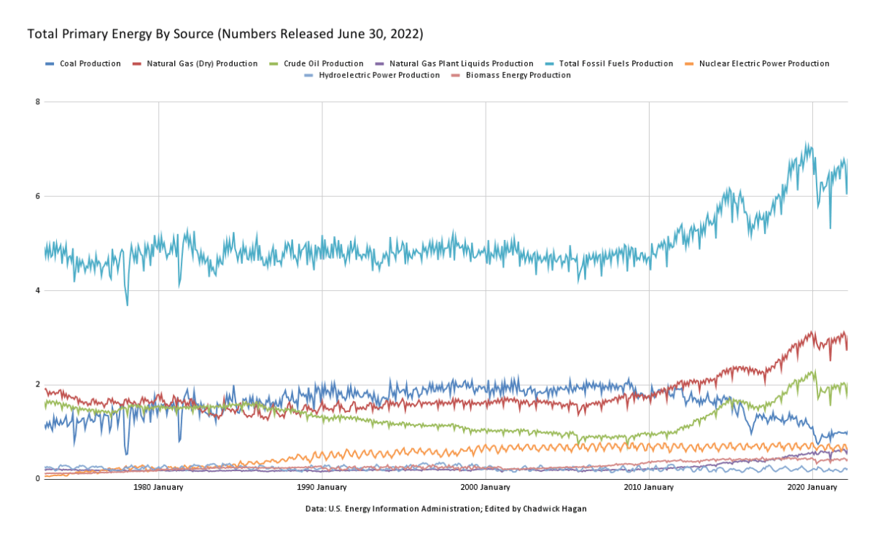Screen dimensions: 875x541
Task: Click the '2020 January' x-axis label
Action: point(812,487)
